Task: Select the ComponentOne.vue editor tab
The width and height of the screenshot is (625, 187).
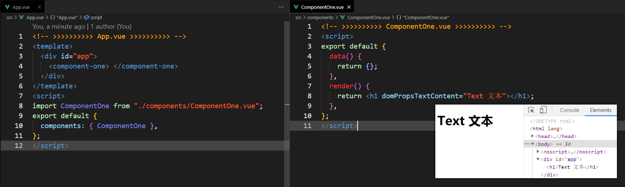Action: (x=322, y=7)
